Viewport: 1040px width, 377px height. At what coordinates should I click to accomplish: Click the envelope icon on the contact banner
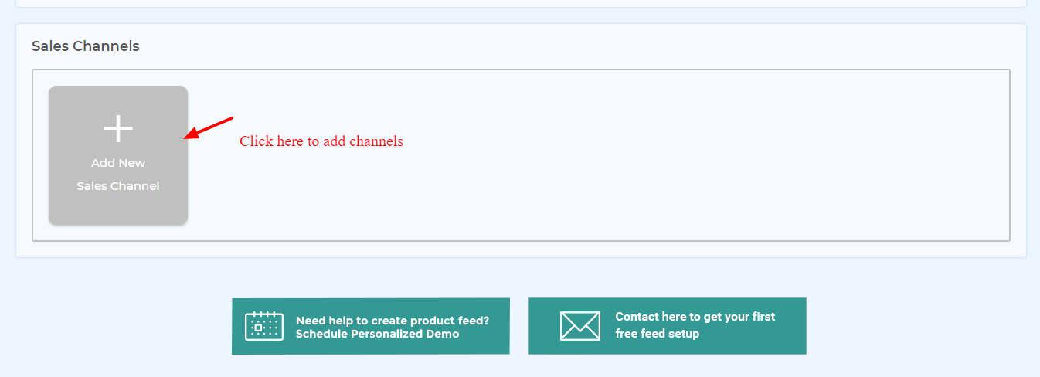click(x=580, y=326)
